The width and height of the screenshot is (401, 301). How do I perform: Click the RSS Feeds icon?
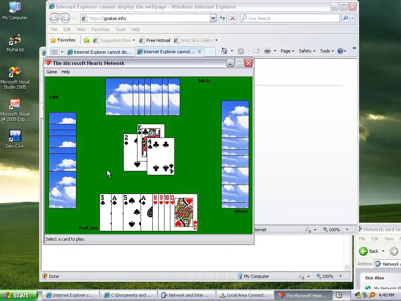[x=241, y=51]
